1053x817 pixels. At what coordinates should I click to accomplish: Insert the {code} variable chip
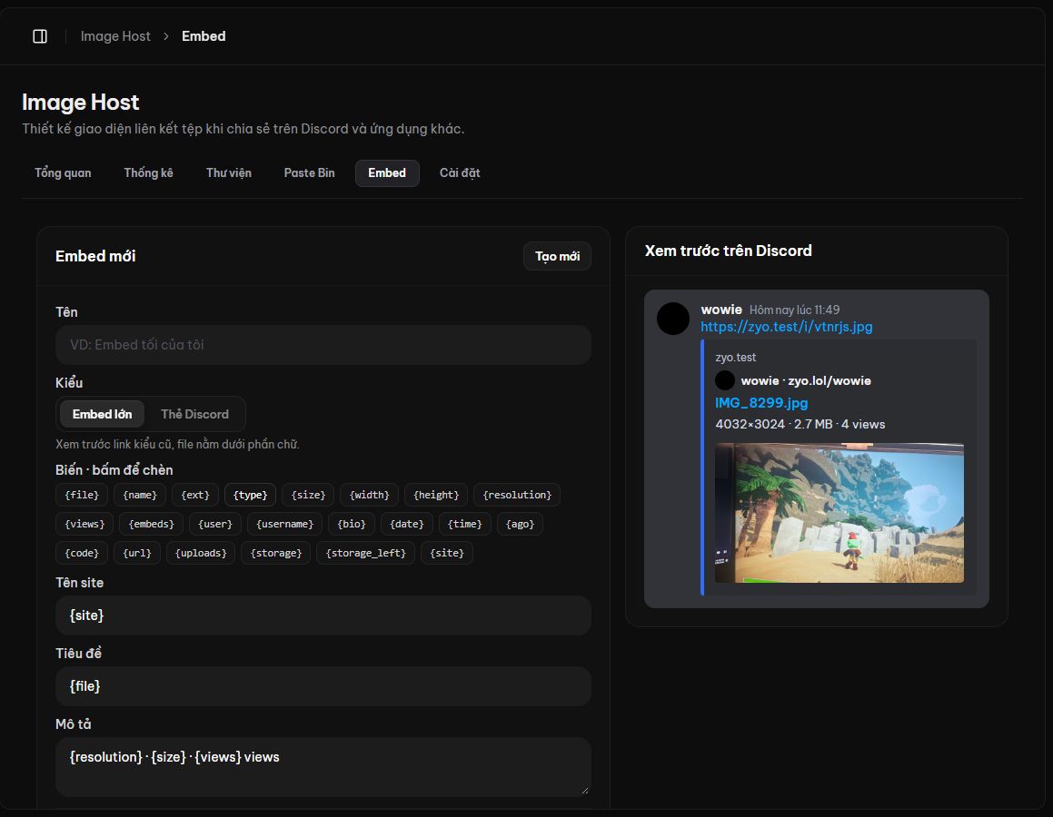pos(82,553)
